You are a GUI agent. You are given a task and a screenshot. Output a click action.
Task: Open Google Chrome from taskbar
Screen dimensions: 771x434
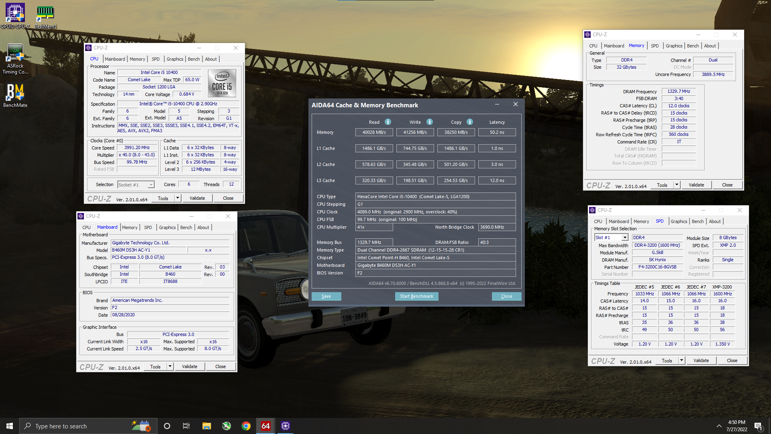(x=246, y=426)
